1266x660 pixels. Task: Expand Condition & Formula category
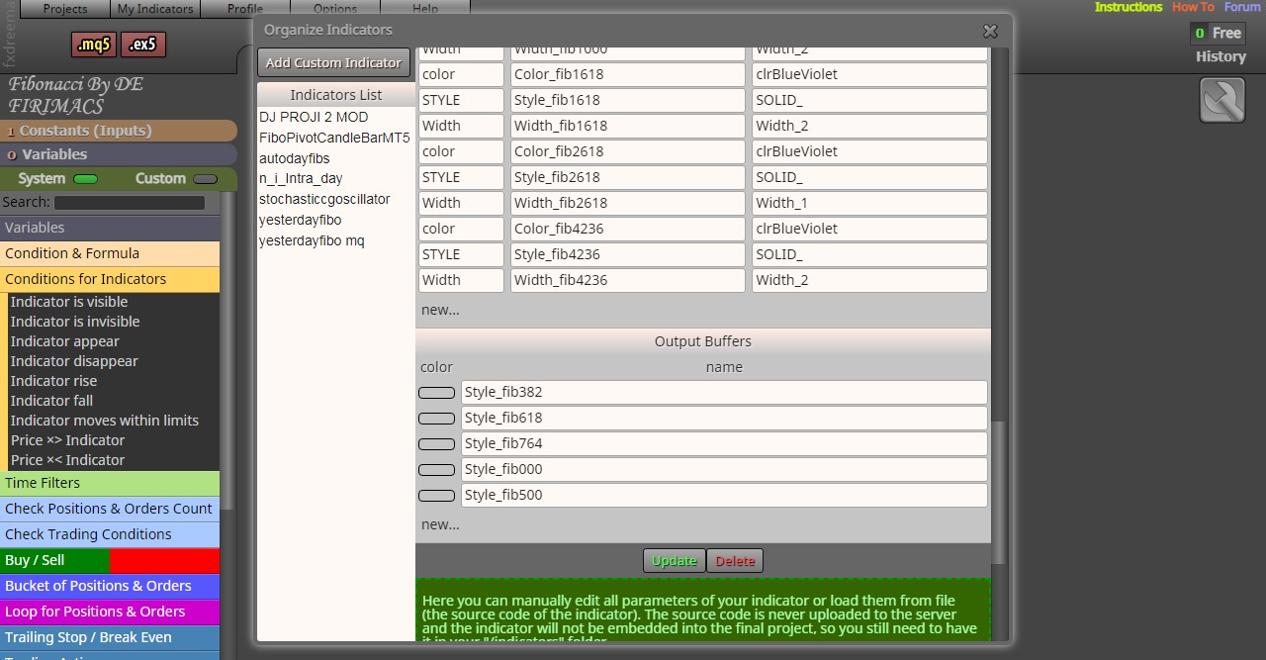pyautogui.click(x=110, y=253)
